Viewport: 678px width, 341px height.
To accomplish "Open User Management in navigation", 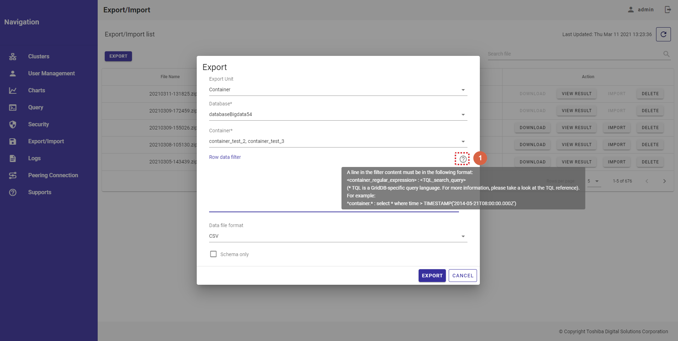I will pos(51,74).
